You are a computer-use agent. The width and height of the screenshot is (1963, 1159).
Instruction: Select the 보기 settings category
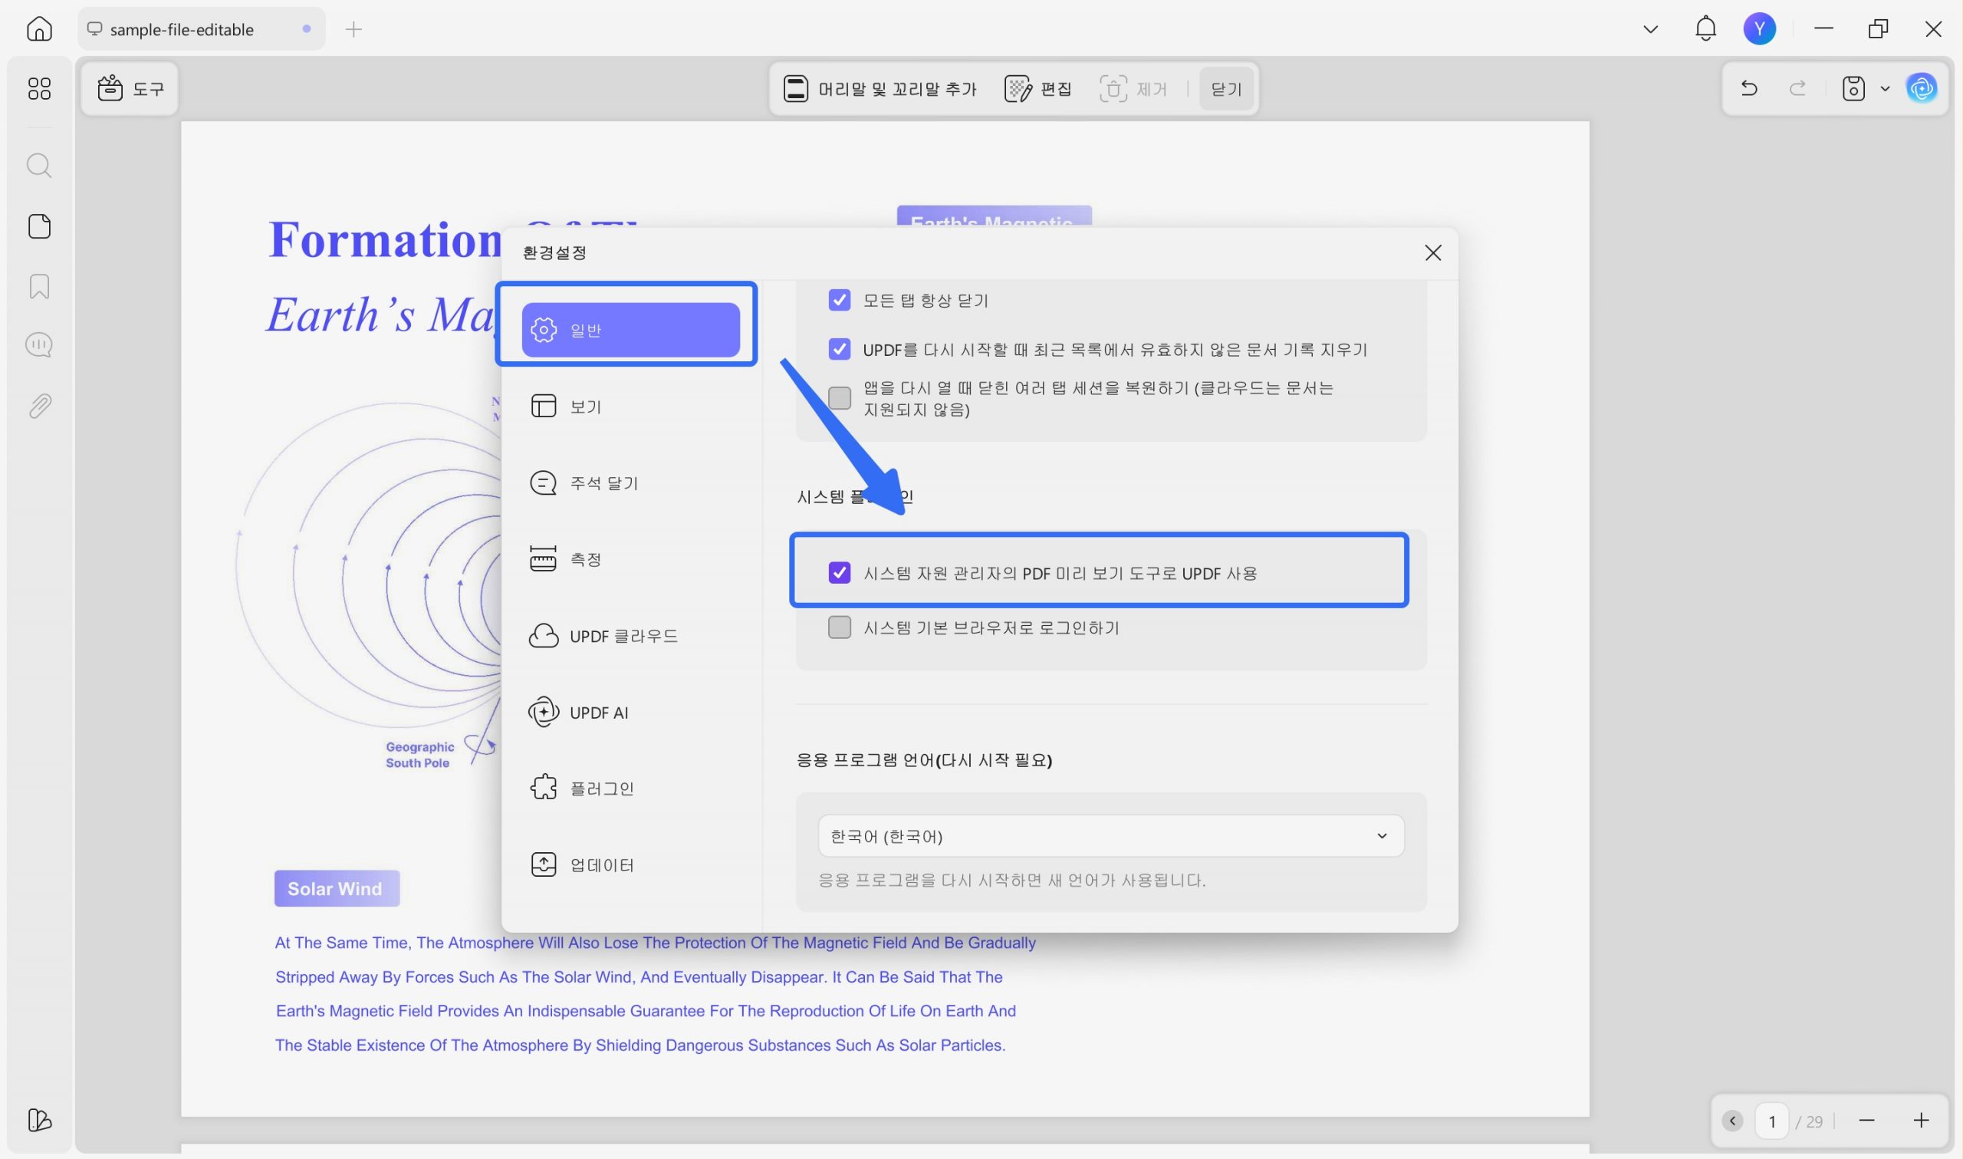coord(630,406)
